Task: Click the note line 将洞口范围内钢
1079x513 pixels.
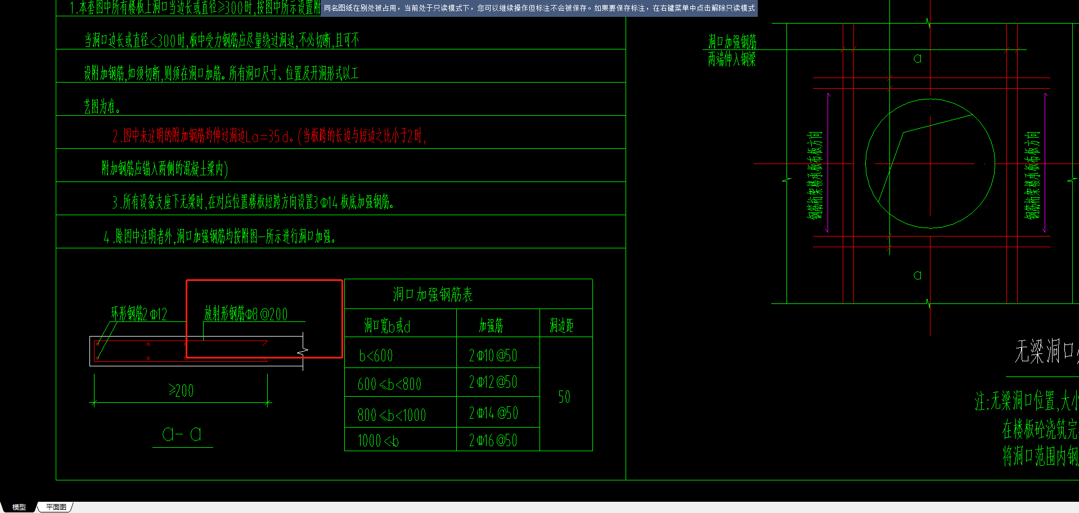Action: [x=1040, y=456]
